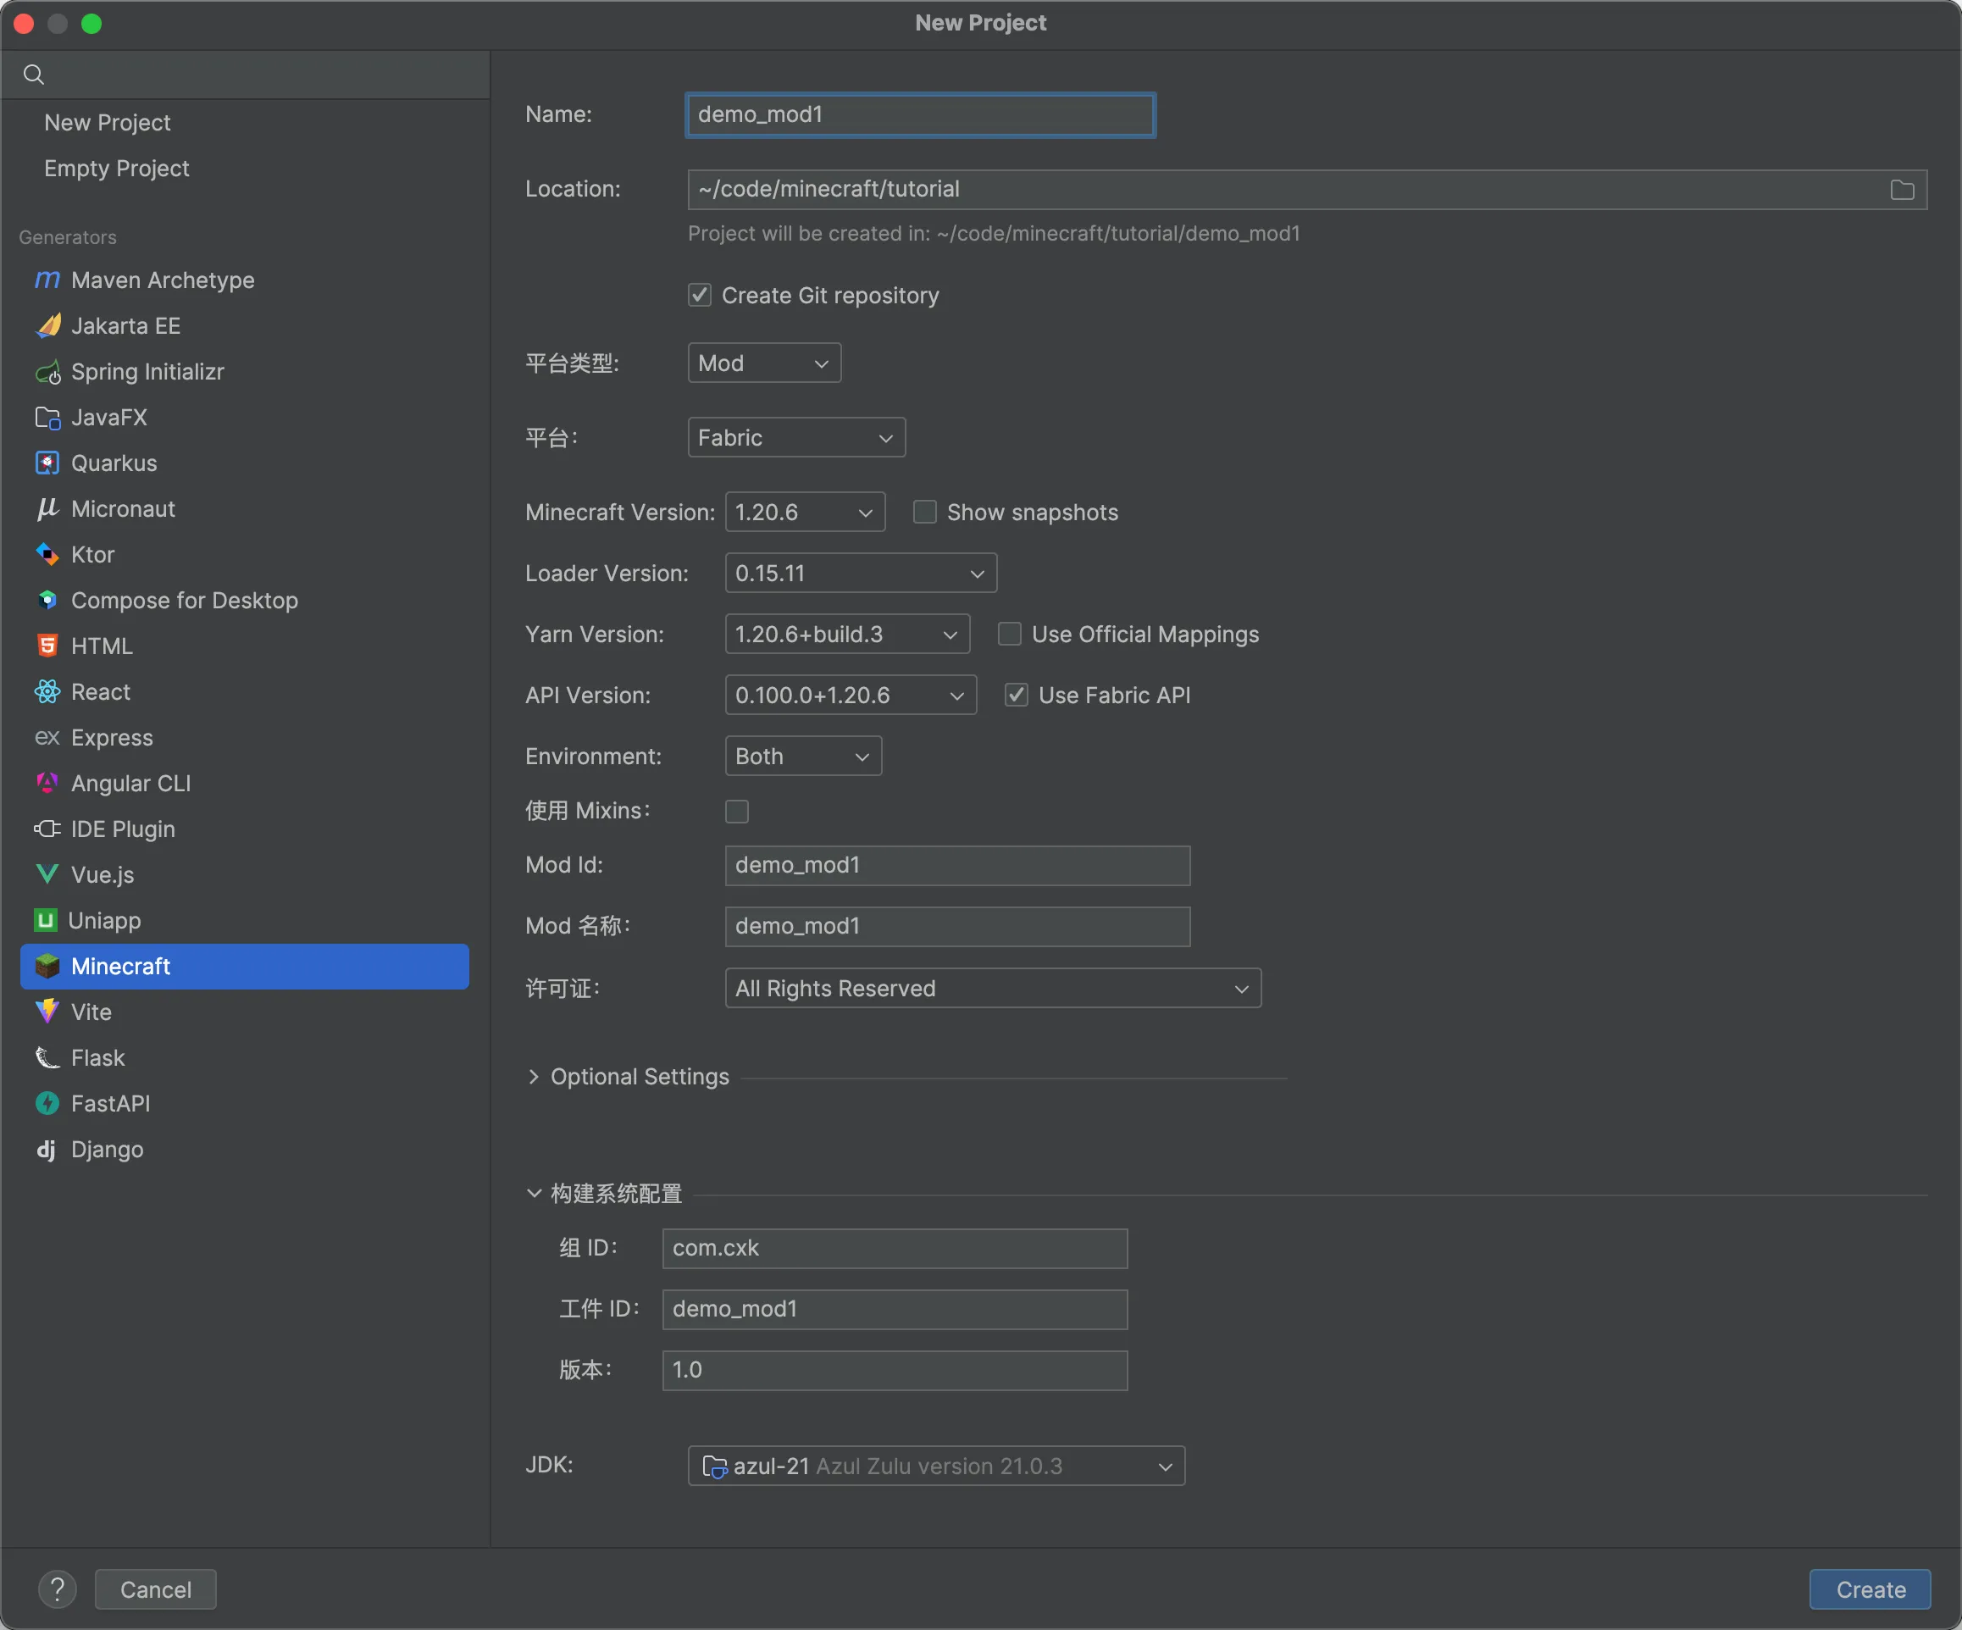Select the Jakarta EE generator entry
This screenshot has height=1630, width=1962.
[245, 326]
